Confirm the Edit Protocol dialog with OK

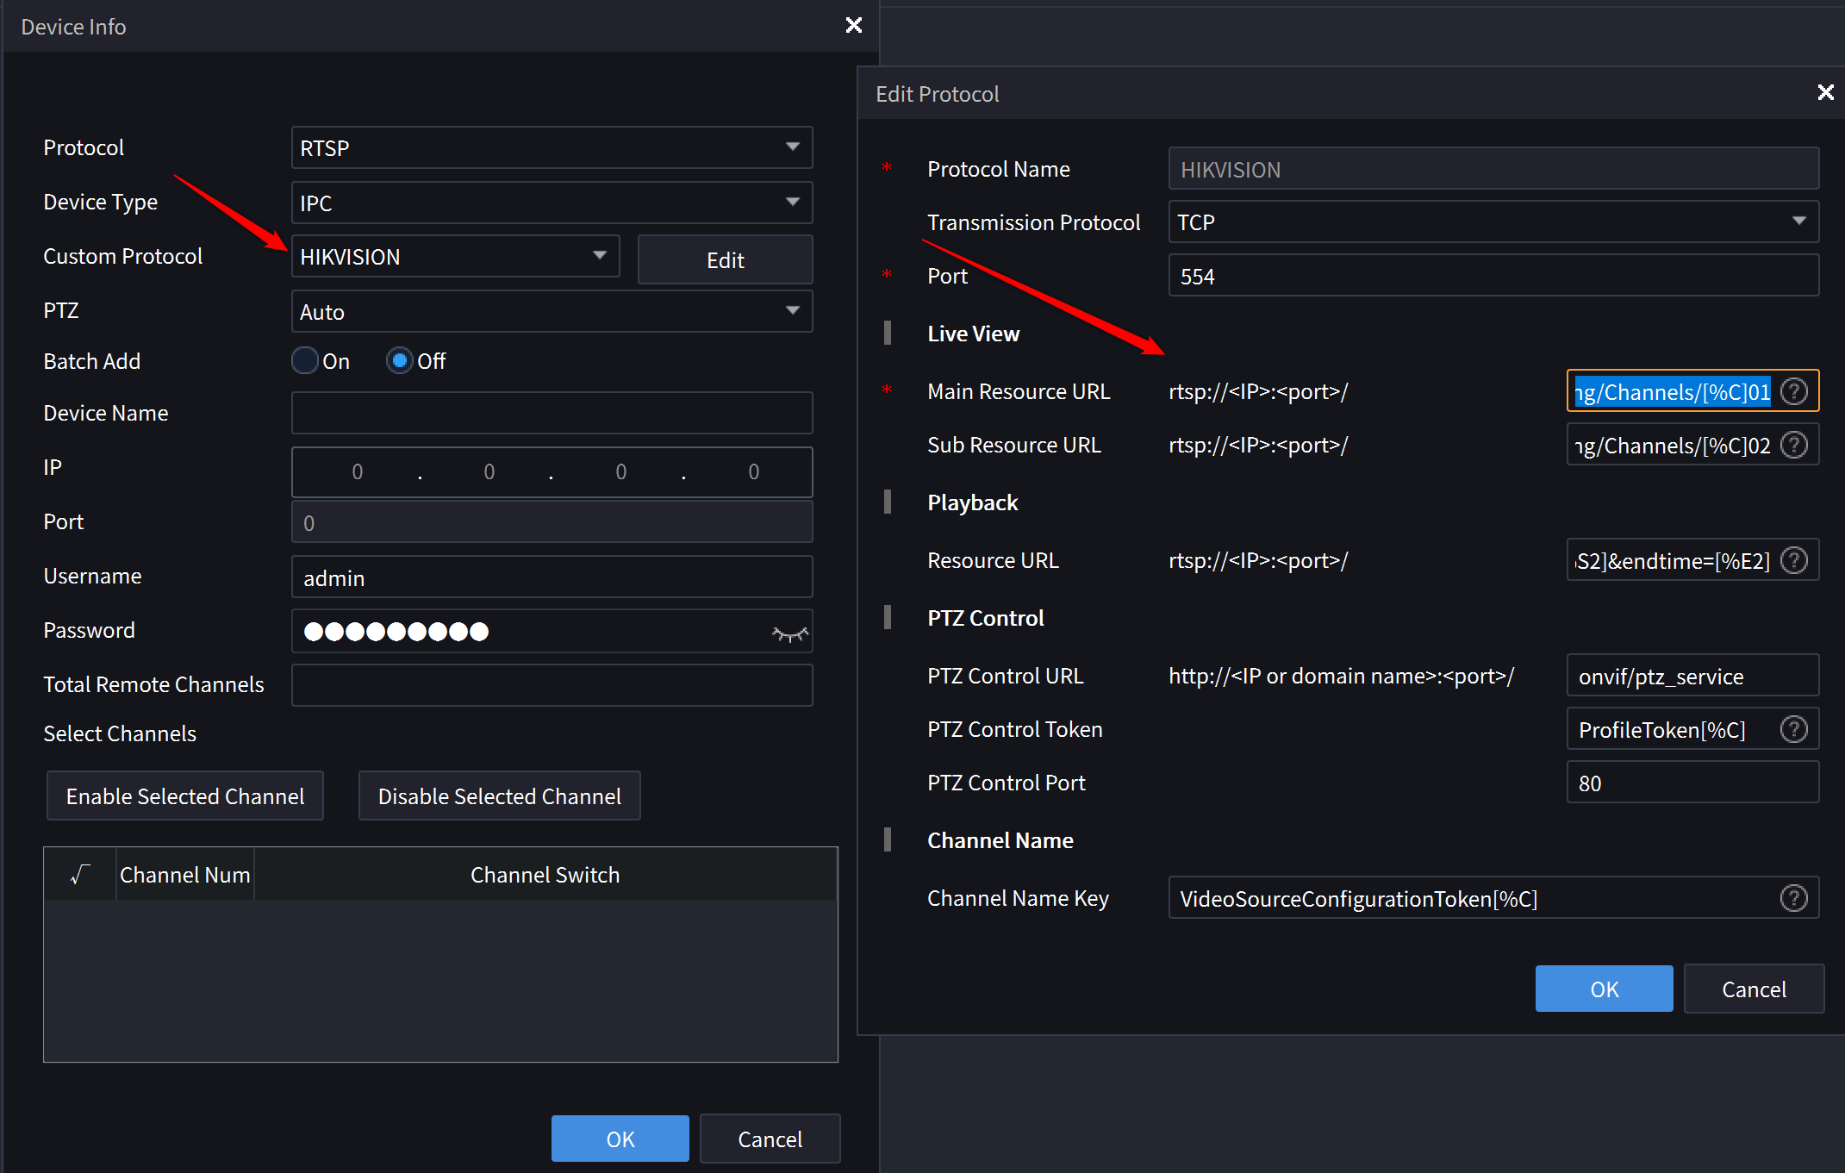coord(1603,989)
